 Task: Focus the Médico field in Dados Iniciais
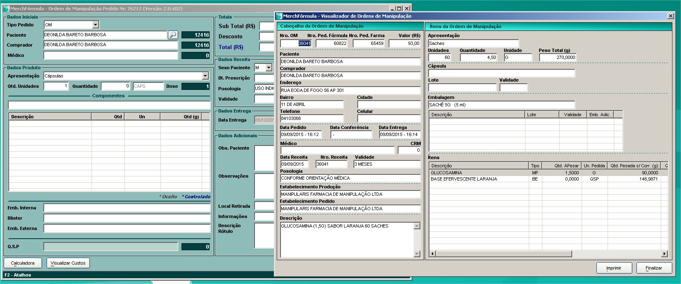tap(111, 55)
